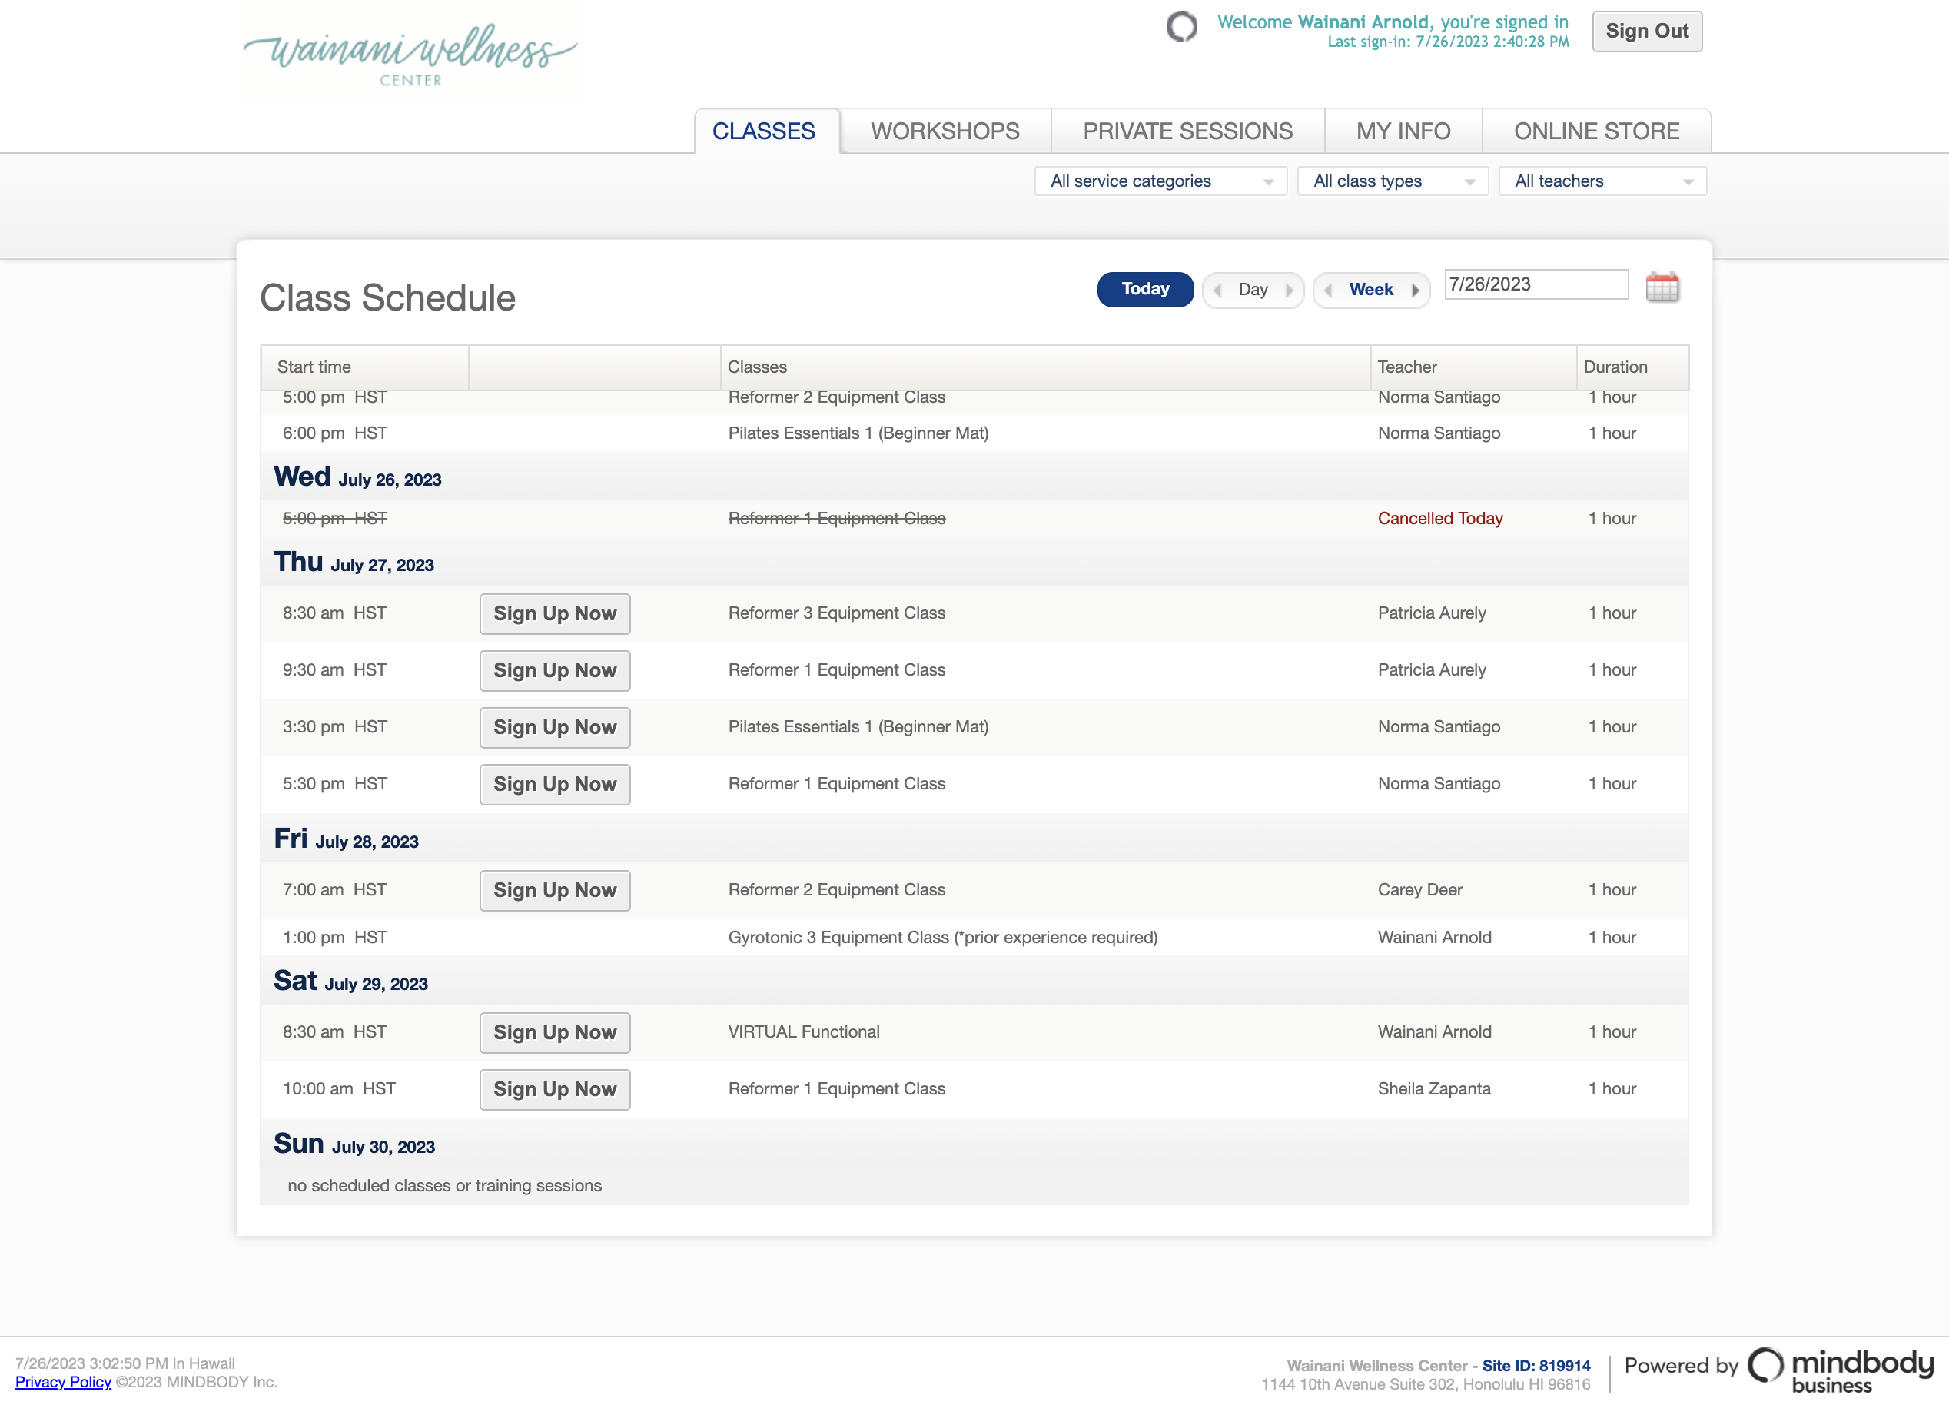This screenshot has height=1405, width=1949.
Task: Click the Classes column header
Action: click(1045, 367)
